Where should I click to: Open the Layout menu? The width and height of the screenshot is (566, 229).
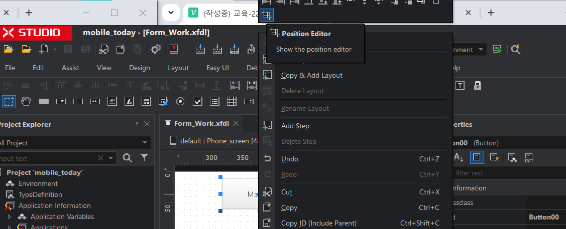tap(178, 68)
